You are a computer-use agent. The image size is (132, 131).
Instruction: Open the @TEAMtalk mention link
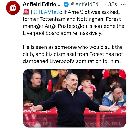(x=47, y=12)
